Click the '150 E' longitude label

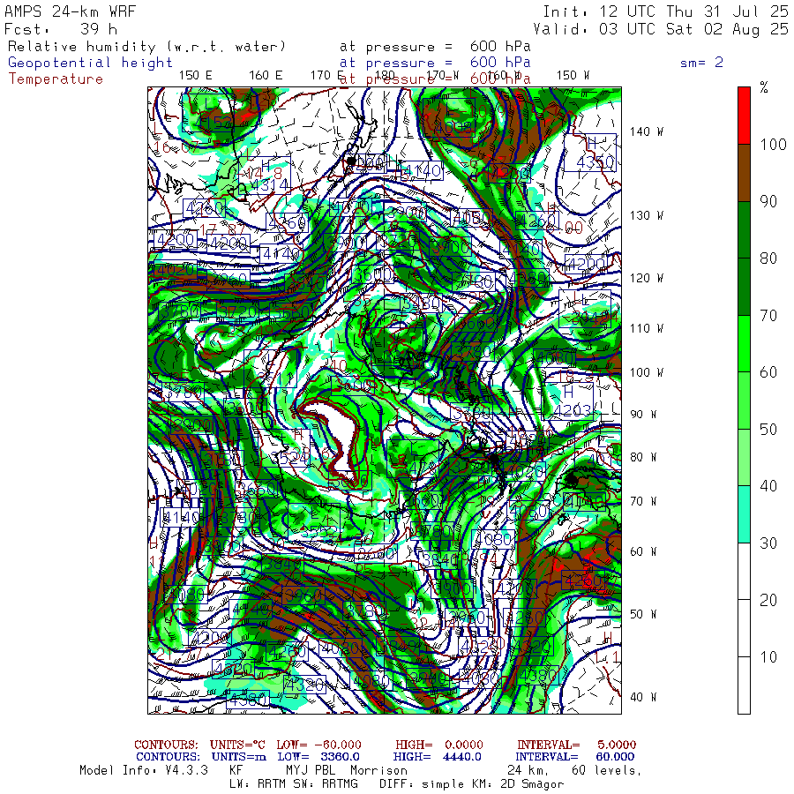click(x=196, y=75)
